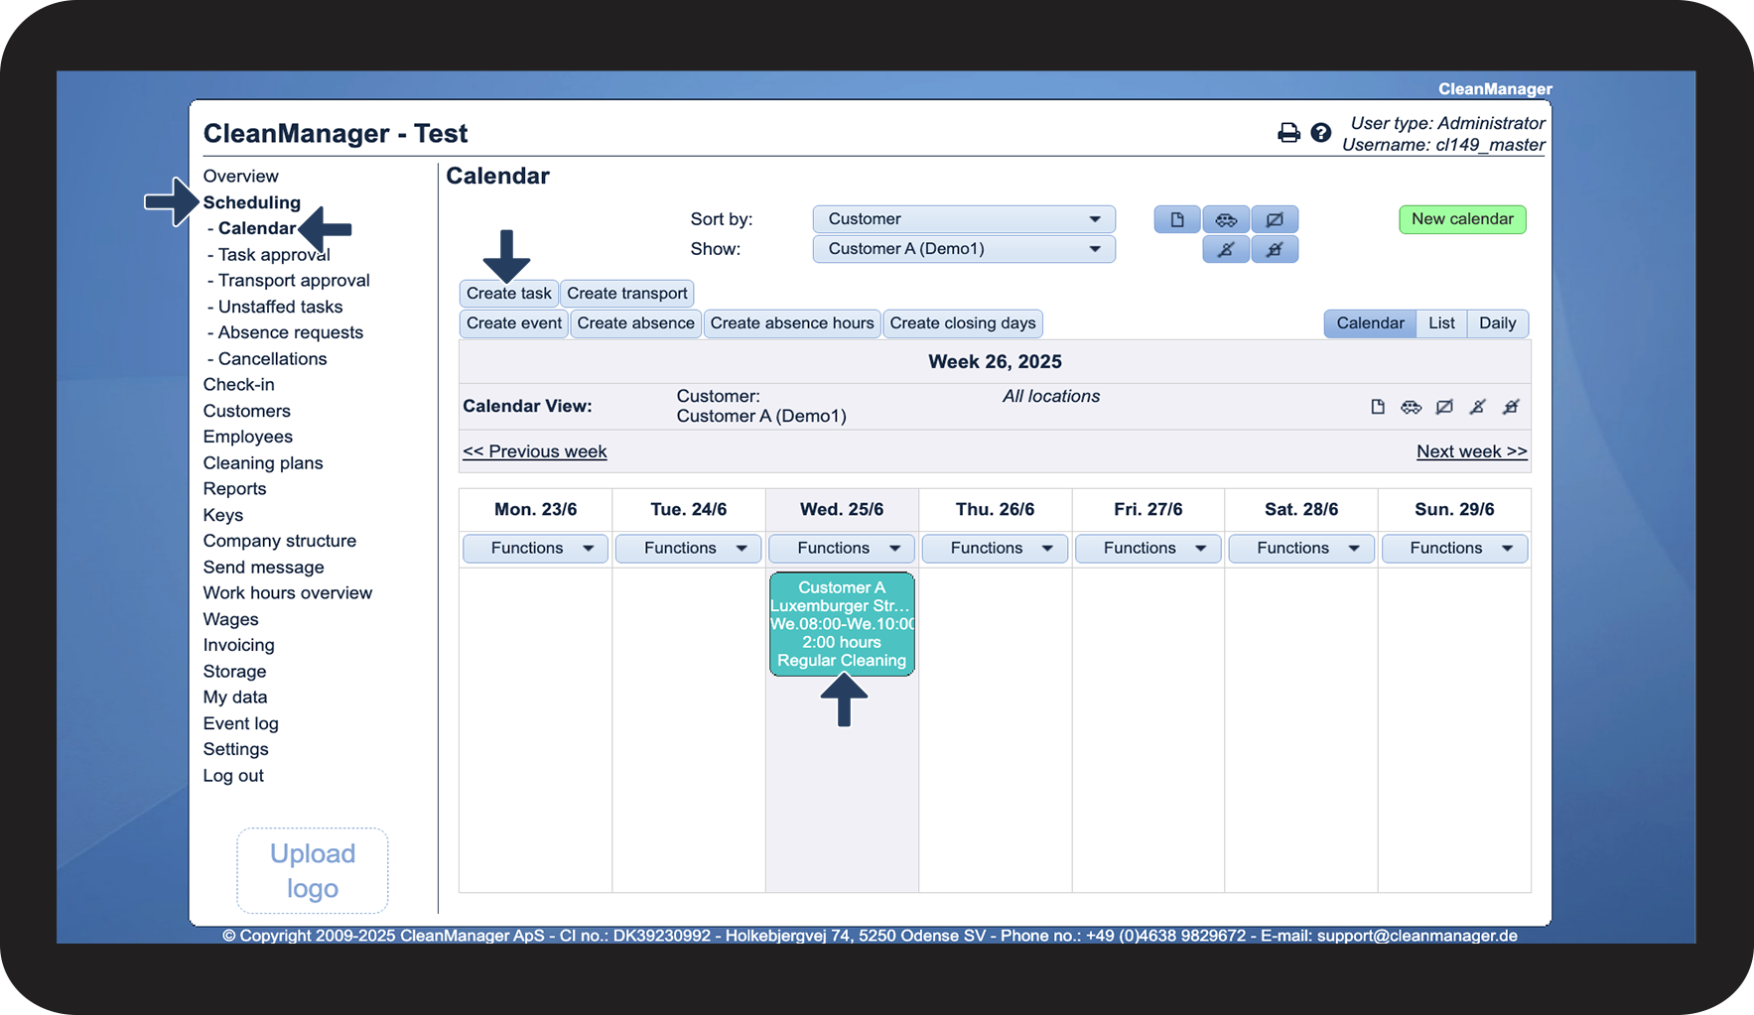The width and height of the screenshot is (1754, 1015).
Task: Open Cancellations in the sidebar
Action: [x=272, y=359]
